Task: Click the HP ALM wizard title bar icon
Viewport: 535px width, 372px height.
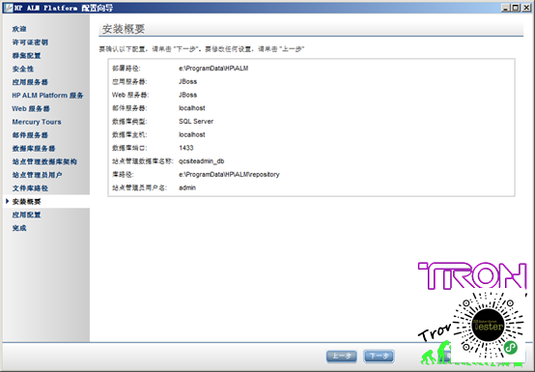Action: tap(8, 8)
